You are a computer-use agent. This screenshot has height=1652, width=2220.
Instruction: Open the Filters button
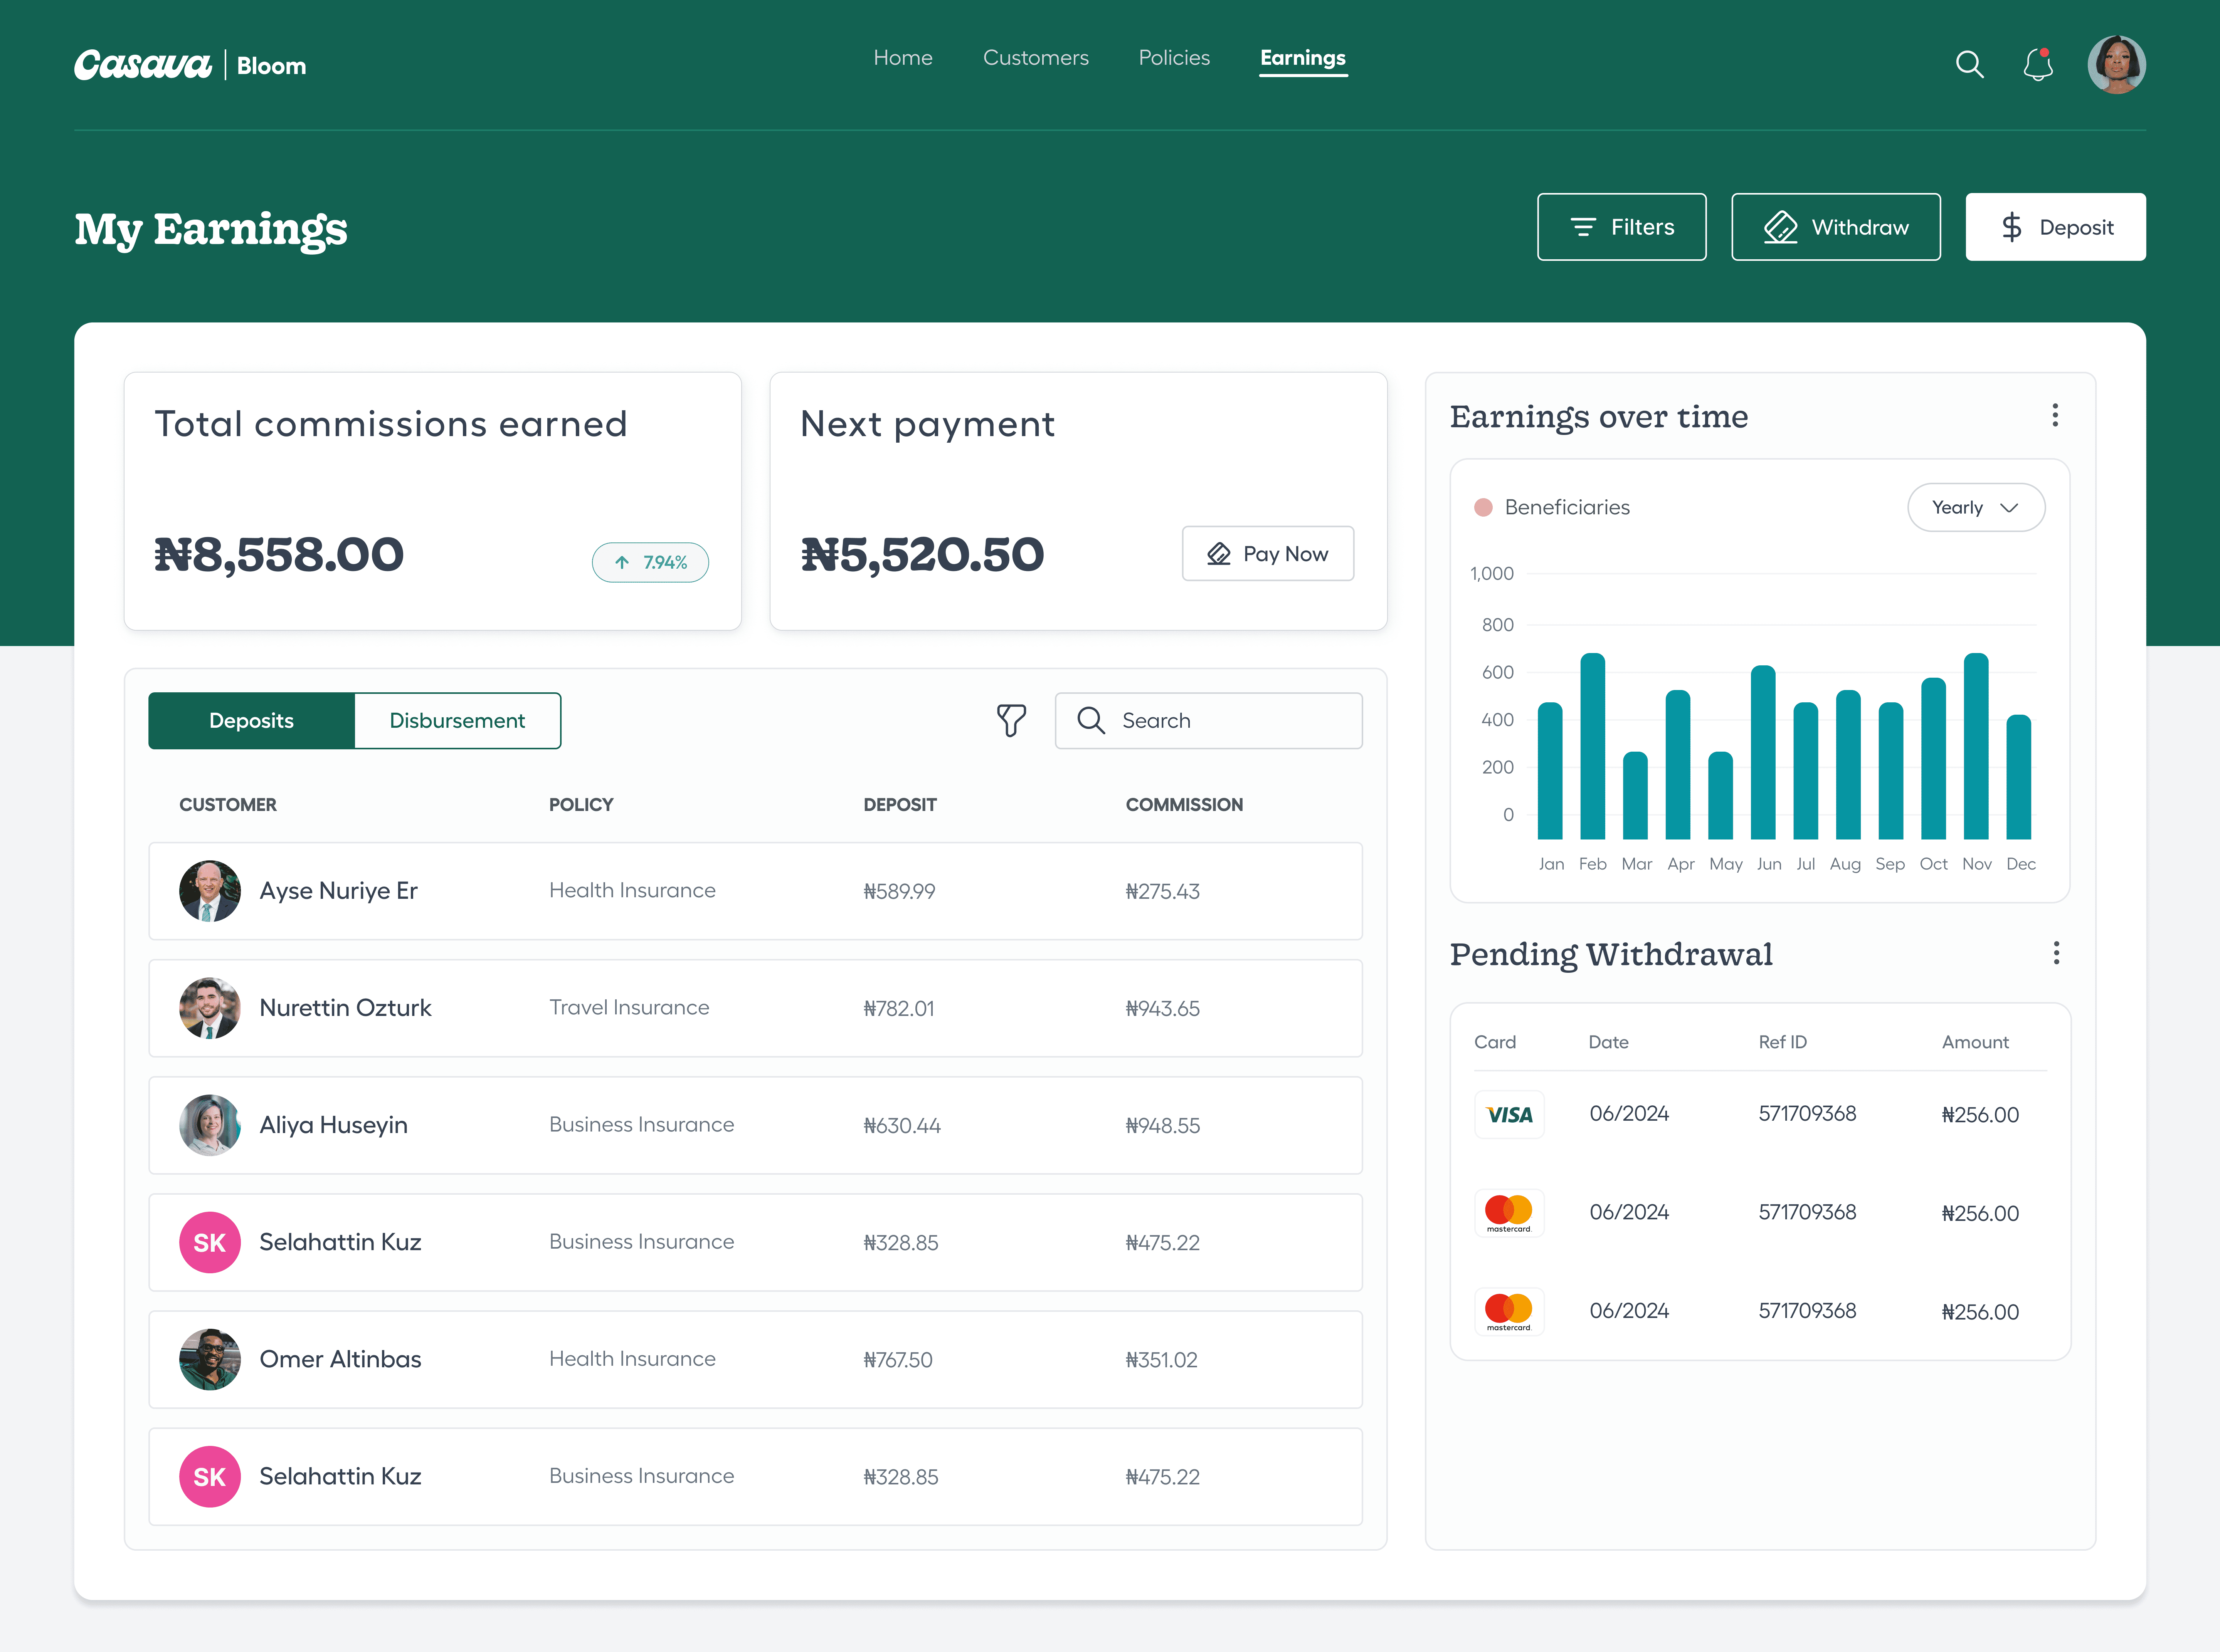point(1622,227)
